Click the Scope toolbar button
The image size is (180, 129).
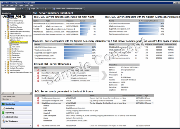[32, 9]
